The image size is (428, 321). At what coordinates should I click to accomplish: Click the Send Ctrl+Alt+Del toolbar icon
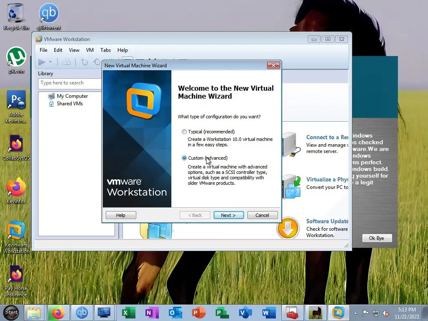click(66, 62)
